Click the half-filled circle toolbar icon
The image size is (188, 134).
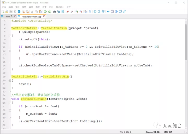pos(116,12)
